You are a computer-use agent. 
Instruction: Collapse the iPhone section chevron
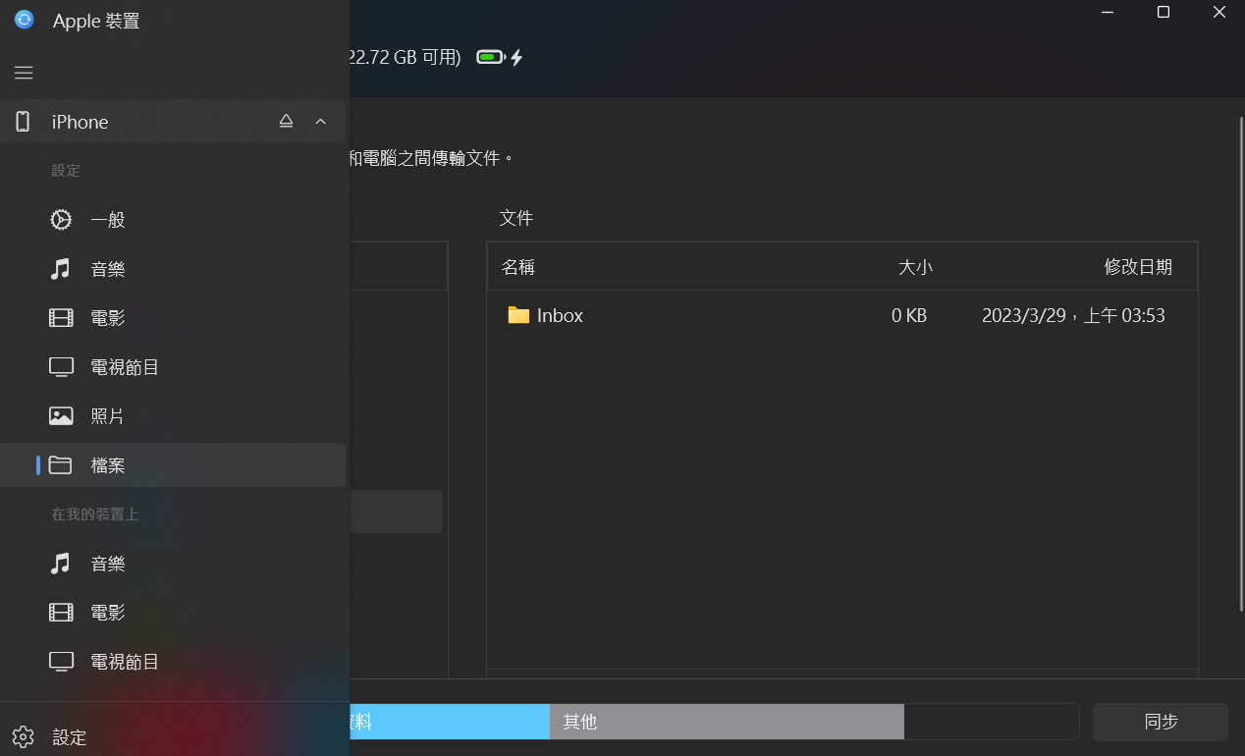pos(320,121)
